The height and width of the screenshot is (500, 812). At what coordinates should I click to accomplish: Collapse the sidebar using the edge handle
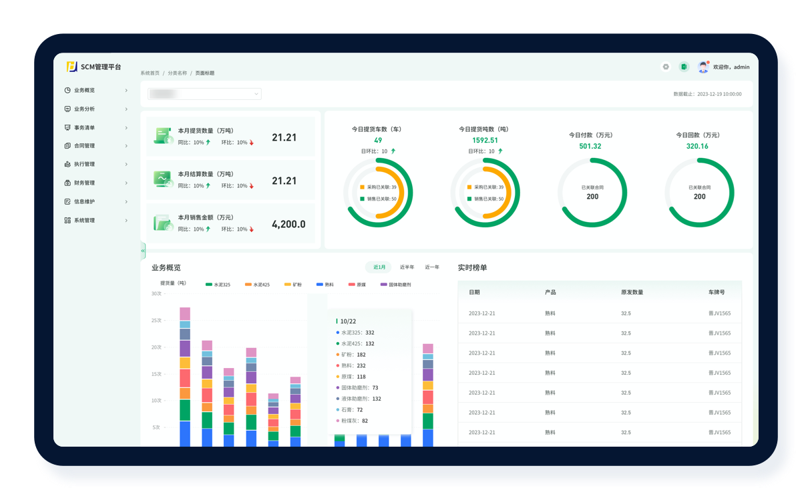pos(143,250)
